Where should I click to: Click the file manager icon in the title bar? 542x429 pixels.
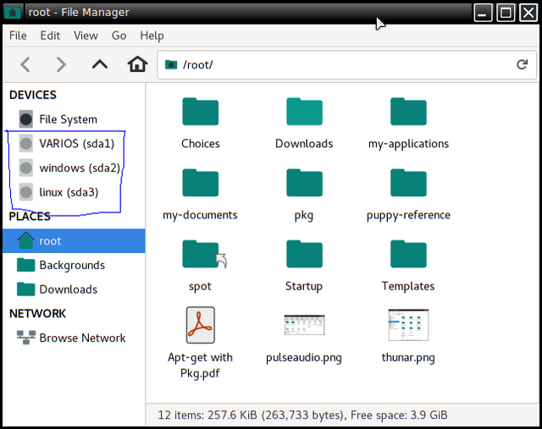14,13
